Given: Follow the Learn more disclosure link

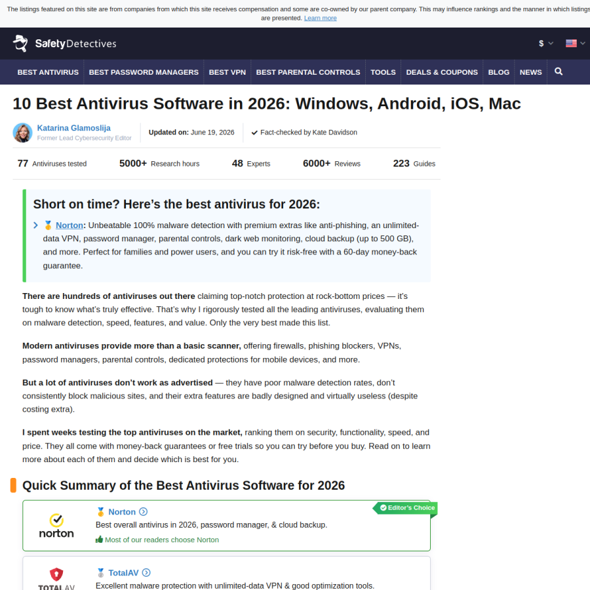Looking at the screenshot, I should click(x=320, y=18).
